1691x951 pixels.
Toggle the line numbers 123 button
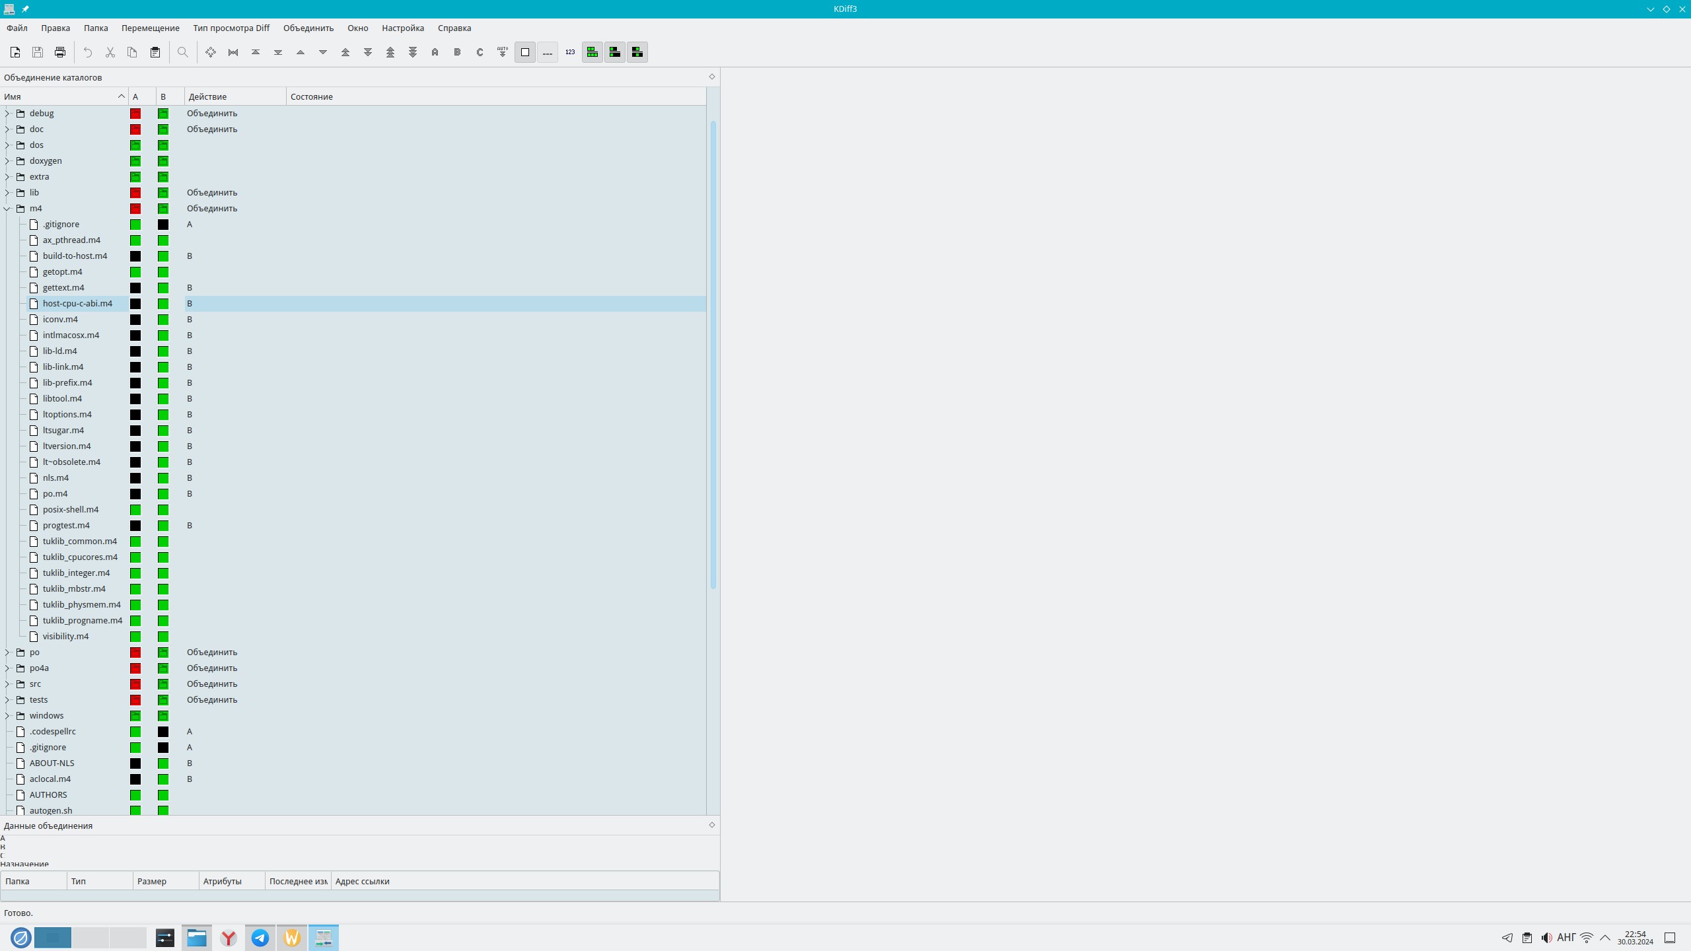pos(570,52)
